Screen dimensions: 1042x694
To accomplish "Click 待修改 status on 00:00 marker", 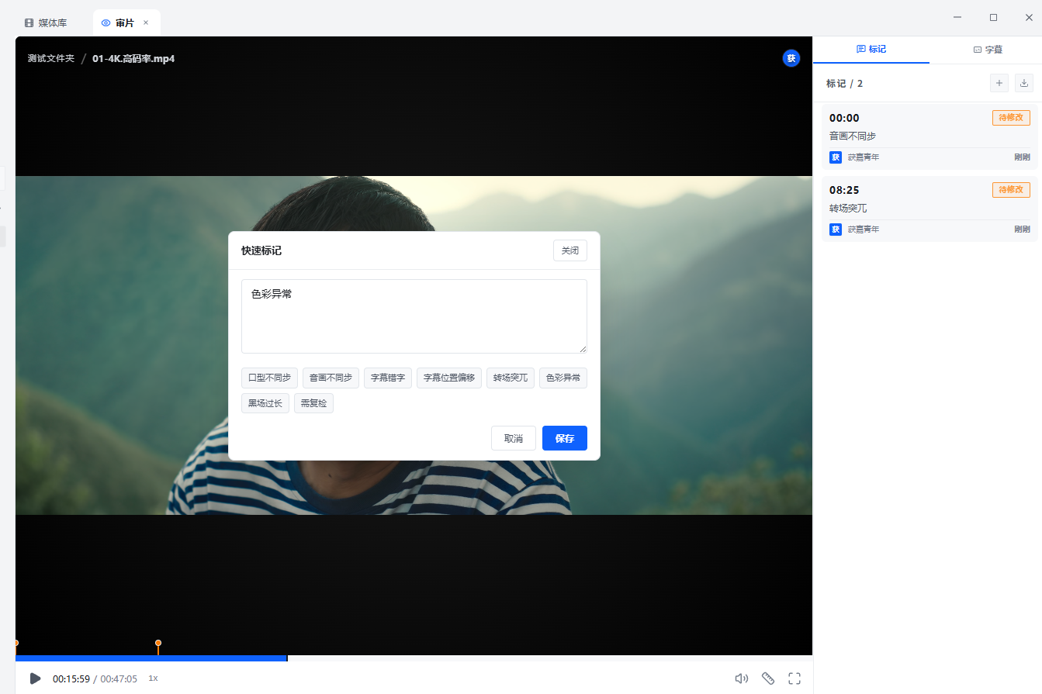I will (x=1011, y=117).
